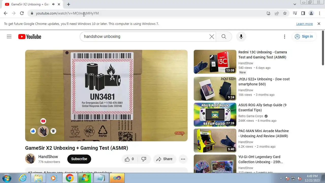Open Chrome three-dot menu

(x=319, y=13)
